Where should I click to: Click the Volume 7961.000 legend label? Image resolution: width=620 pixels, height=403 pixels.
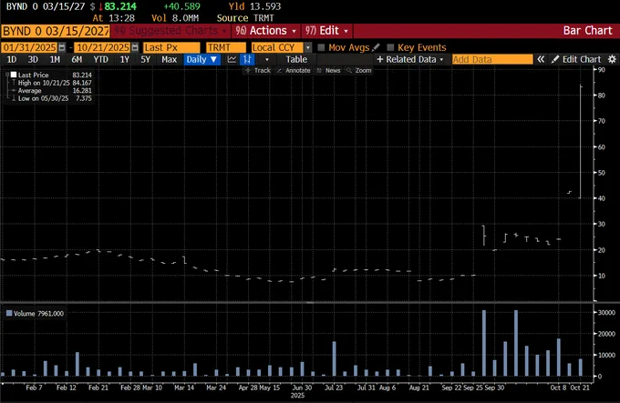pos(38,313)
